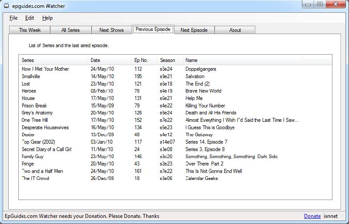Click the iannet label in status bar

coord(331,216)
